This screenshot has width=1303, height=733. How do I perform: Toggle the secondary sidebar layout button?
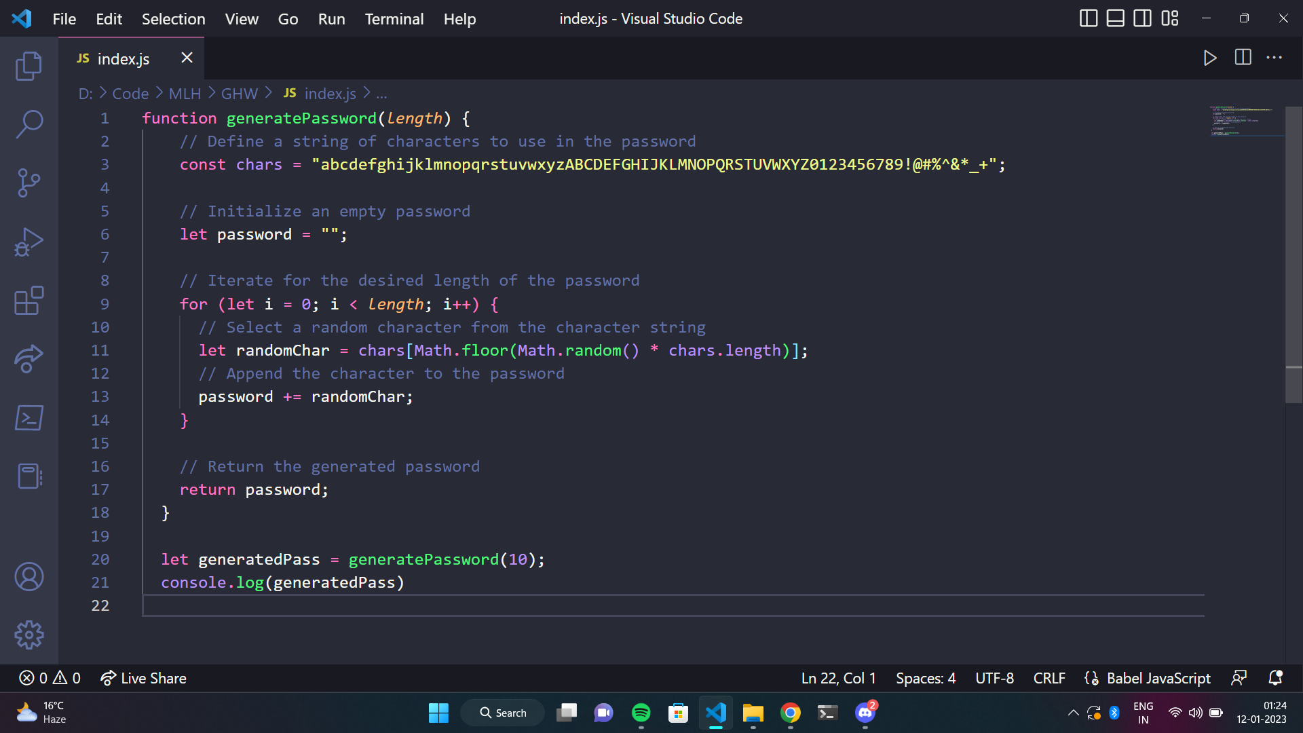click(x=1142, y=18)
